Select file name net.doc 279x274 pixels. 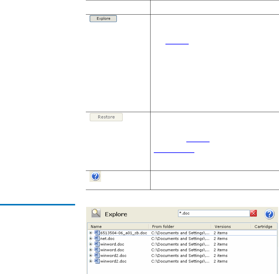click(x=108, y=239)
